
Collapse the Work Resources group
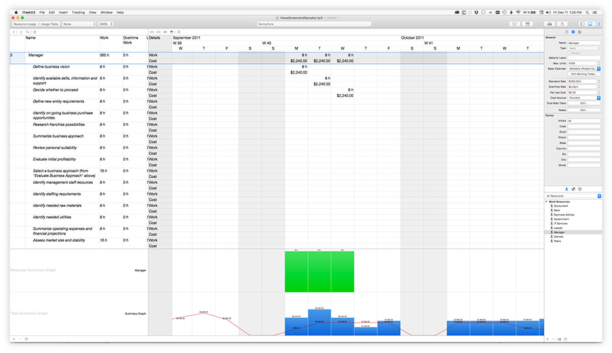[x=546, y=202]
